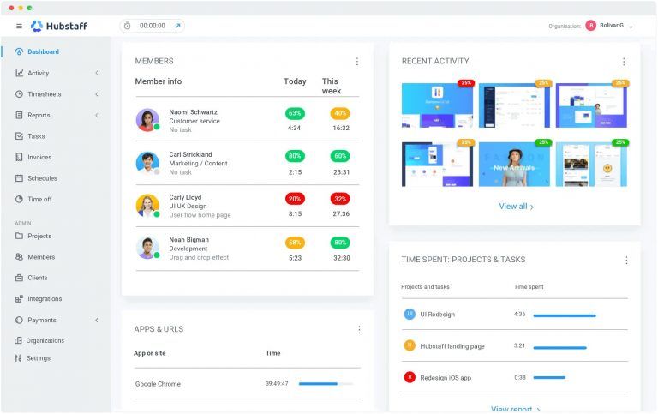Expand the Reports sidebar submenu
Image resolution: width=658 pixels, height=414 pixels.
tap(96, 116)
